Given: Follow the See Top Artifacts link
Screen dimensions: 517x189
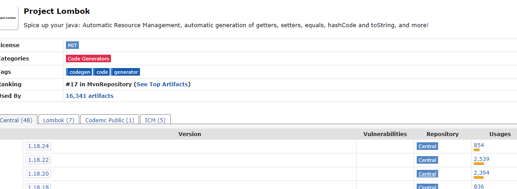Looking at the screenshot, I should (x=162, y=84).
